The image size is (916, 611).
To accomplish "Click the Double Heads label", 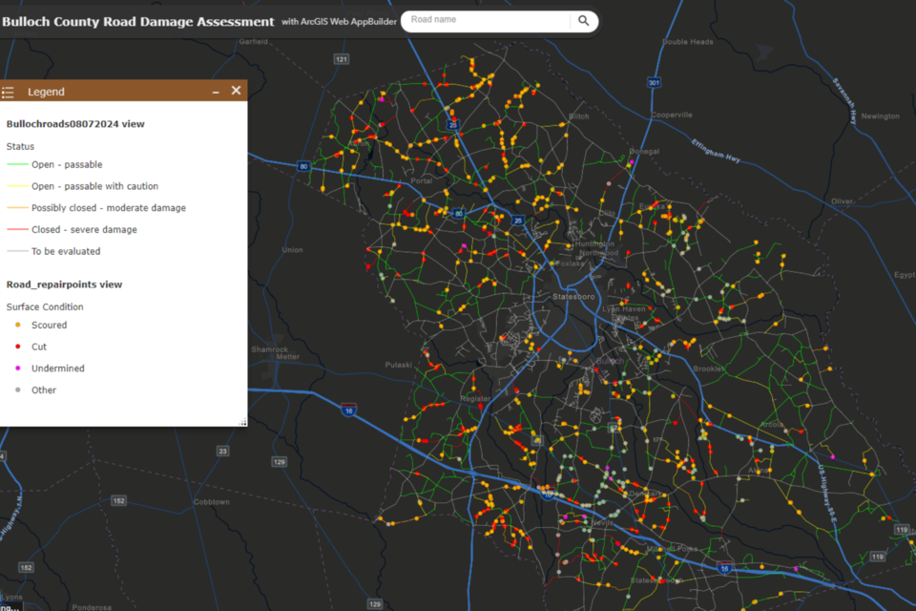I will pyautogui.click(x=688, y=41).
